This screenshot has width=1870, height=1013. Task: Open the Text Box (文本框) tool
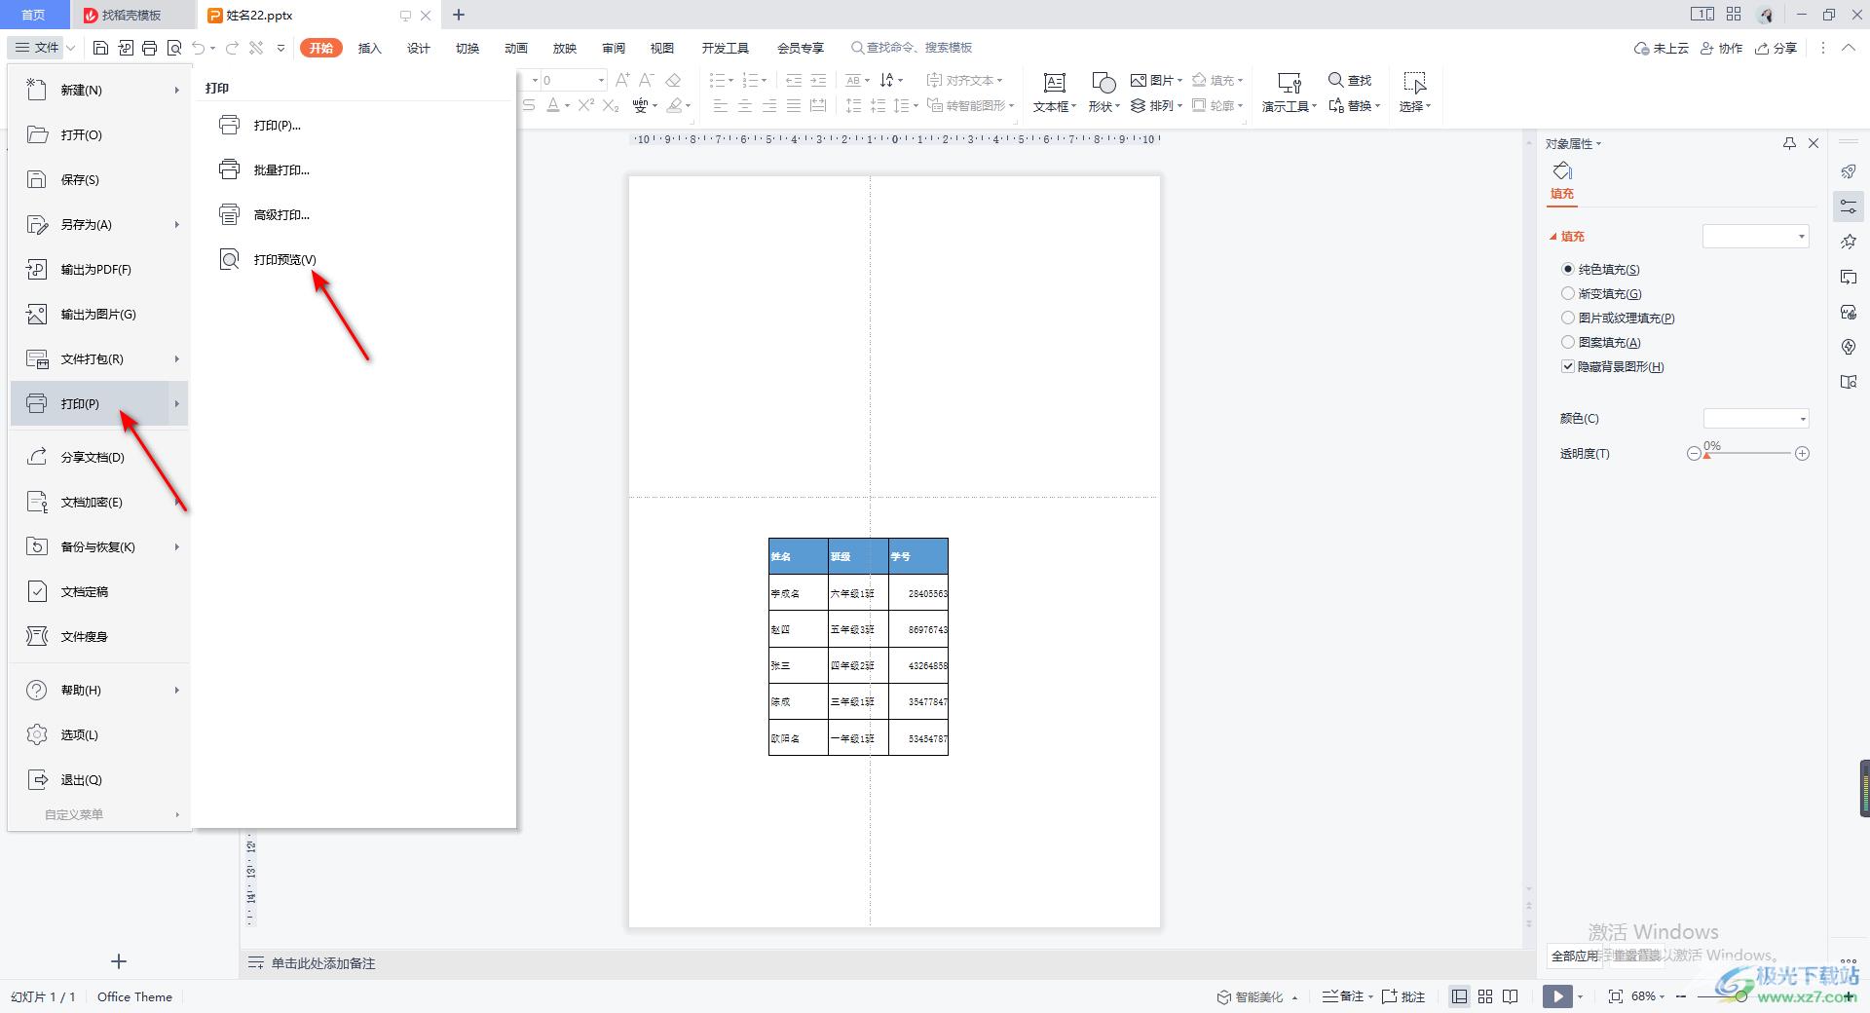coord(1054,93)
